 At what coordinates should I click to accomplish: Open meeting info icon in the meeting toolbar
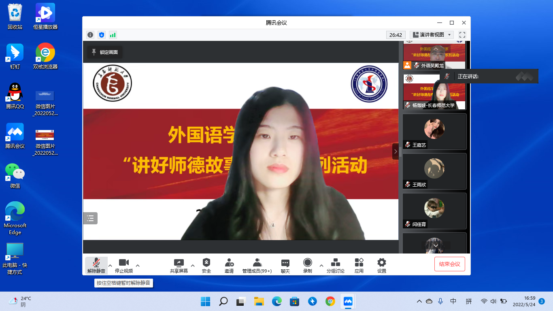tap(90, 35)
